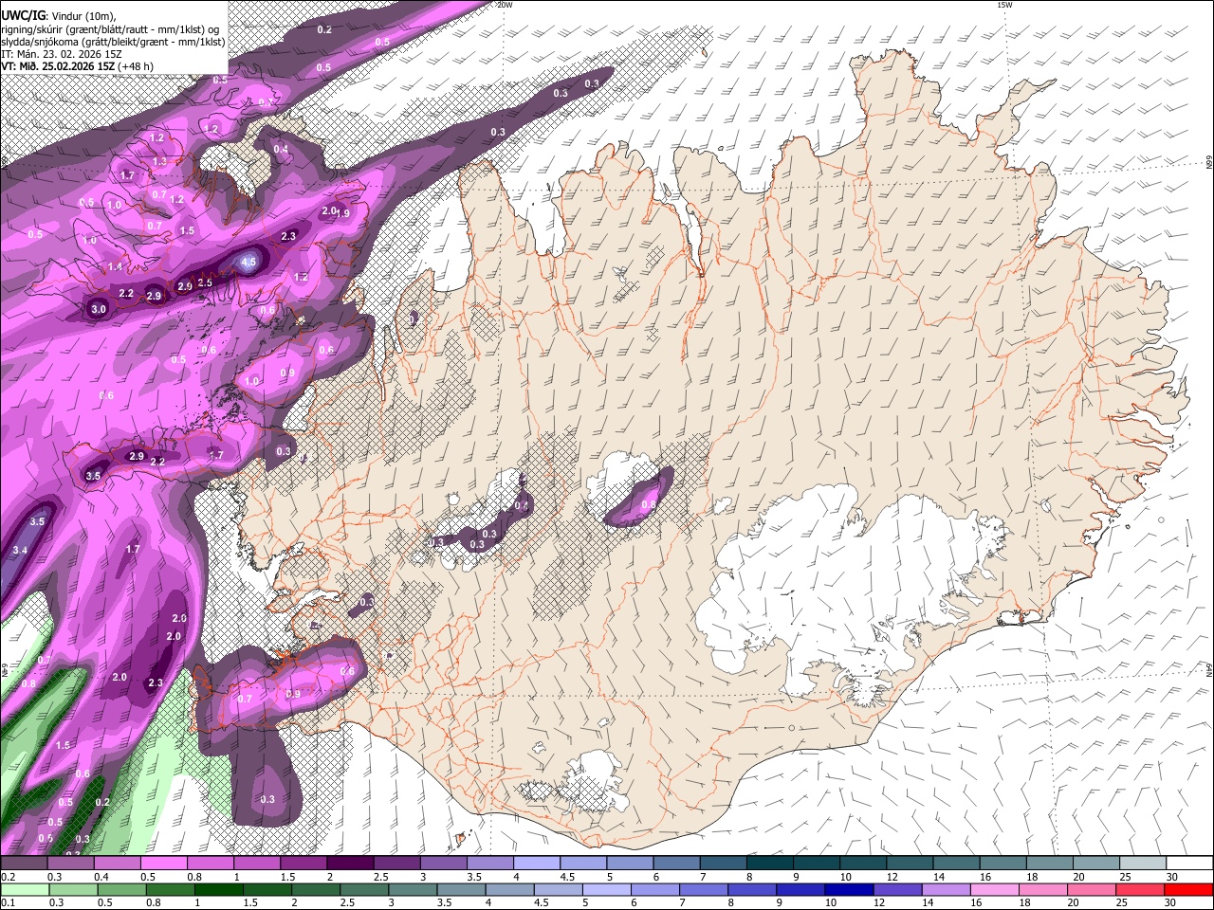Click the light lavender swatch between 4 and 4.5
1214x910 pixels.
(538, 864)
